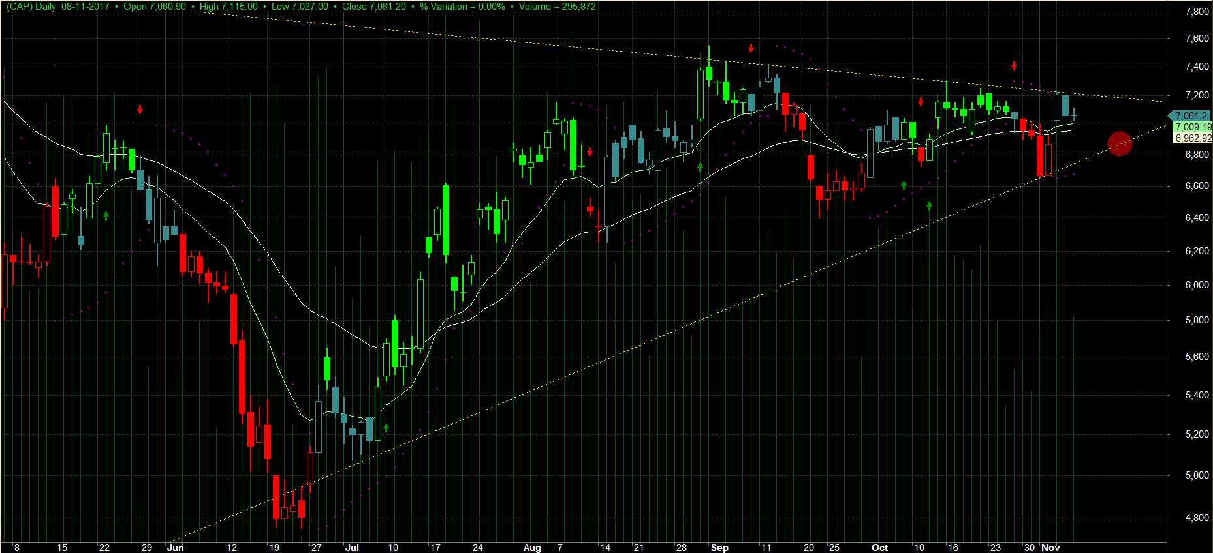The image size is (1213, 553).
Task: Click the red sell arrow above late-May candles
Action: [140, 110]
